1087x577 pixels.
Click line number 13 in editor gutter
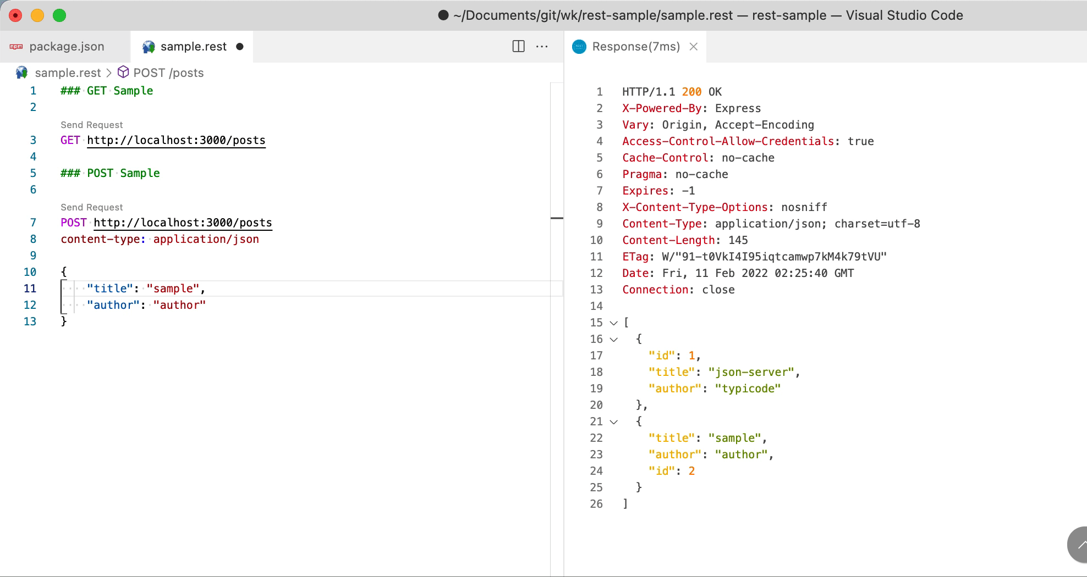point(30,321)
